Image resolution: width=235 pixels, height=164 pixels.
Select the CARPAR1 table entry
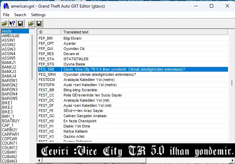[10, 134]
